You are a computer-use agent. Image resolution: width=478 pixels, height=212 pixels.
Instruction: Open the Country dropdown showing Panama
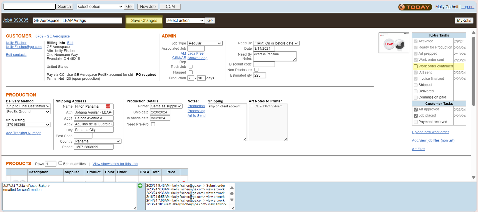pyautogui.click(x=98, y=141)
